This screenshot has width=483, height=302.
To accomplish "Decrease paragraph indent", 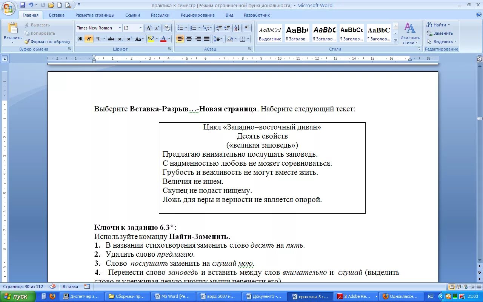I will (219, 28).
